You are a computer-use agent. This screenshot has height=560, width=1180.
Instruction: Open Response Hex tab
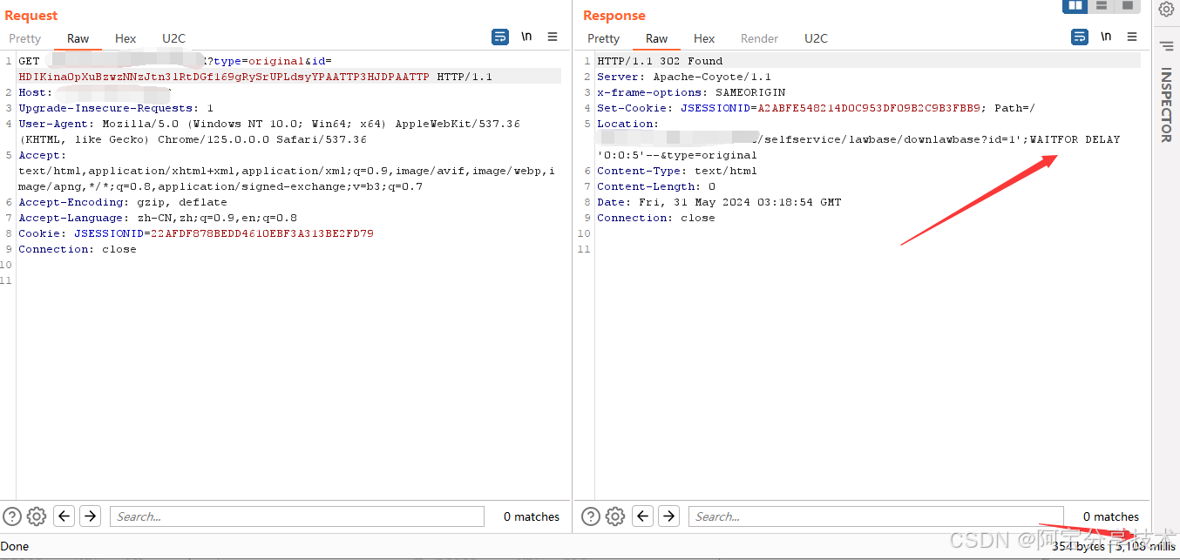704,38
